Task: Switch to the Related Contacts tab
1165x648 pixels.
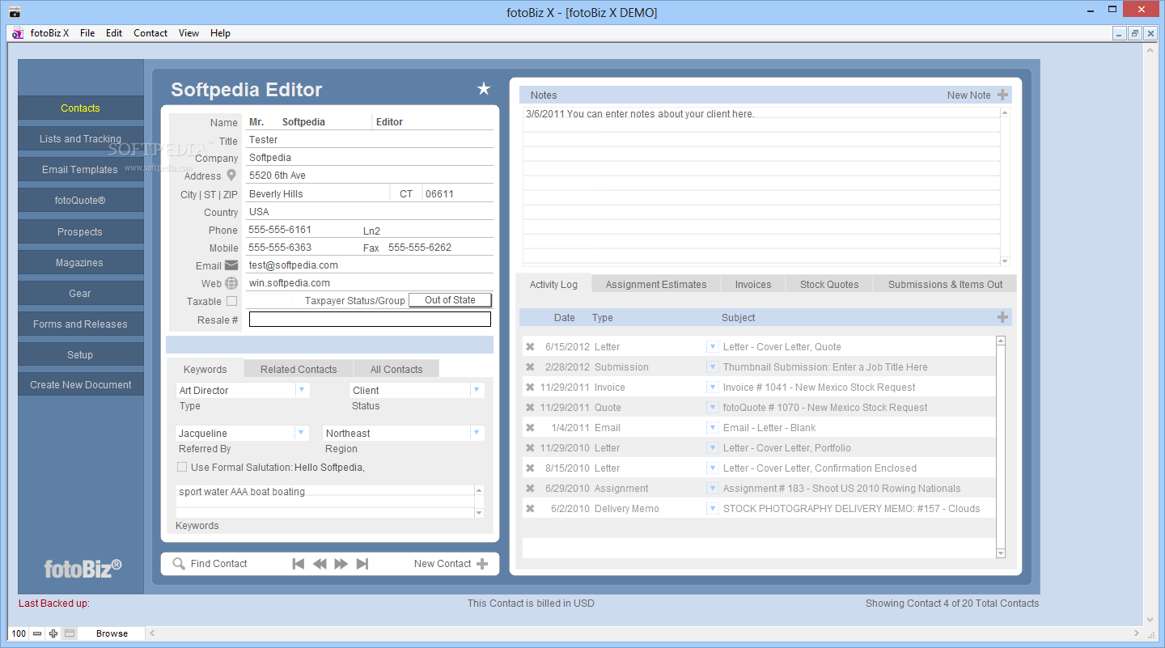Action: pyautogui.click(x=299, y=369)
